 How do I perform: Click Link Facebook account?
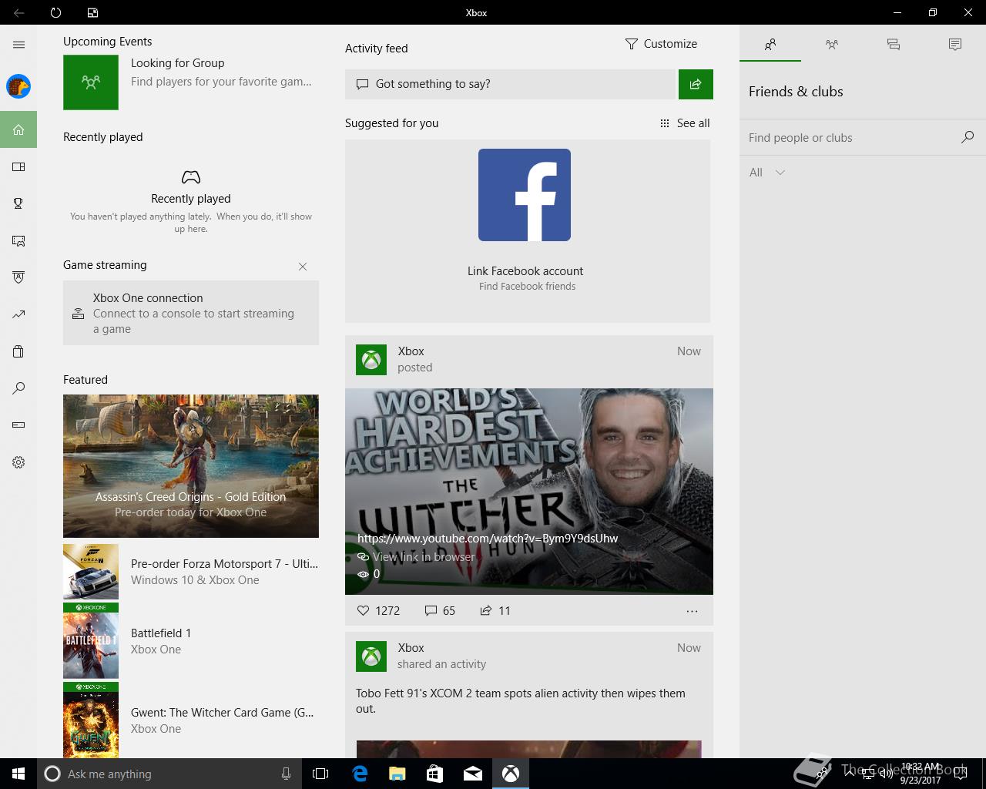pyautogui.click(x=525, y=271)
